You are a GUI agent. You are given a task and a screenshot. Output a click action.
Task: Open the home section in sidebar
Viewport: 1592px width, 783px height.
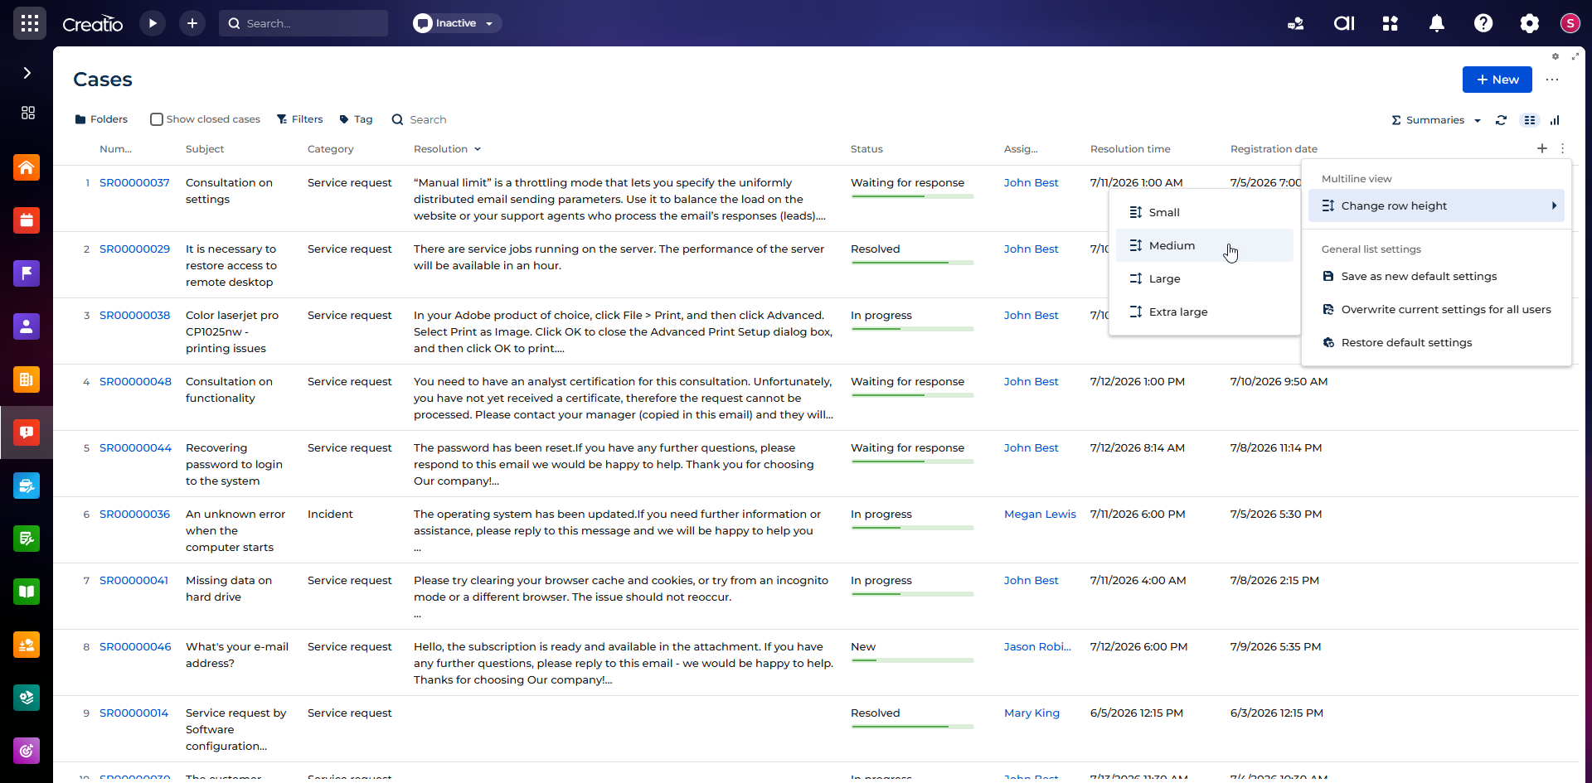pyautogui.click(x=27, y=167)
